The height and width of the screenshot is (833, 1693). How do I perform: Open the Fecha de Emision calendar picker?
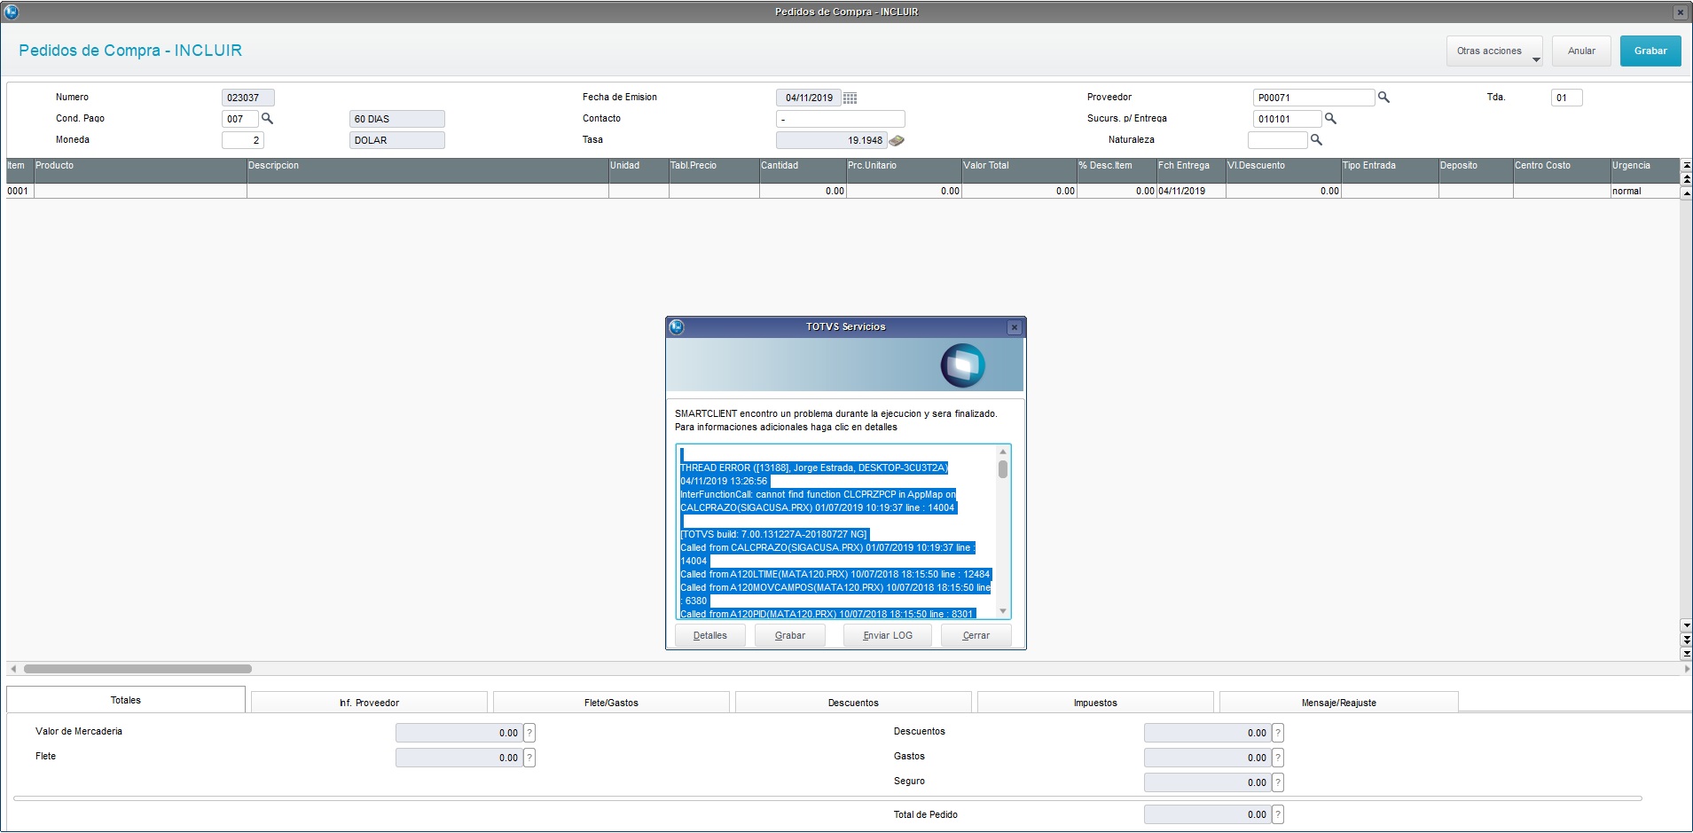(x=850, y=98)
